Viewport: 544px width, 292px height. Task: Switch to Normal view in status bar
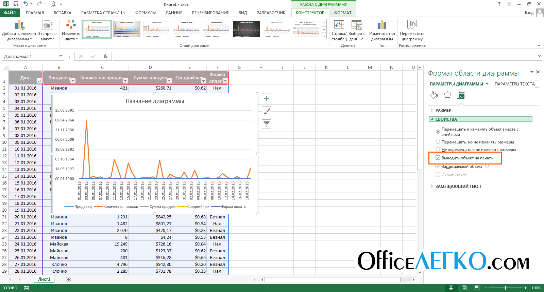(x=451, y=288)
